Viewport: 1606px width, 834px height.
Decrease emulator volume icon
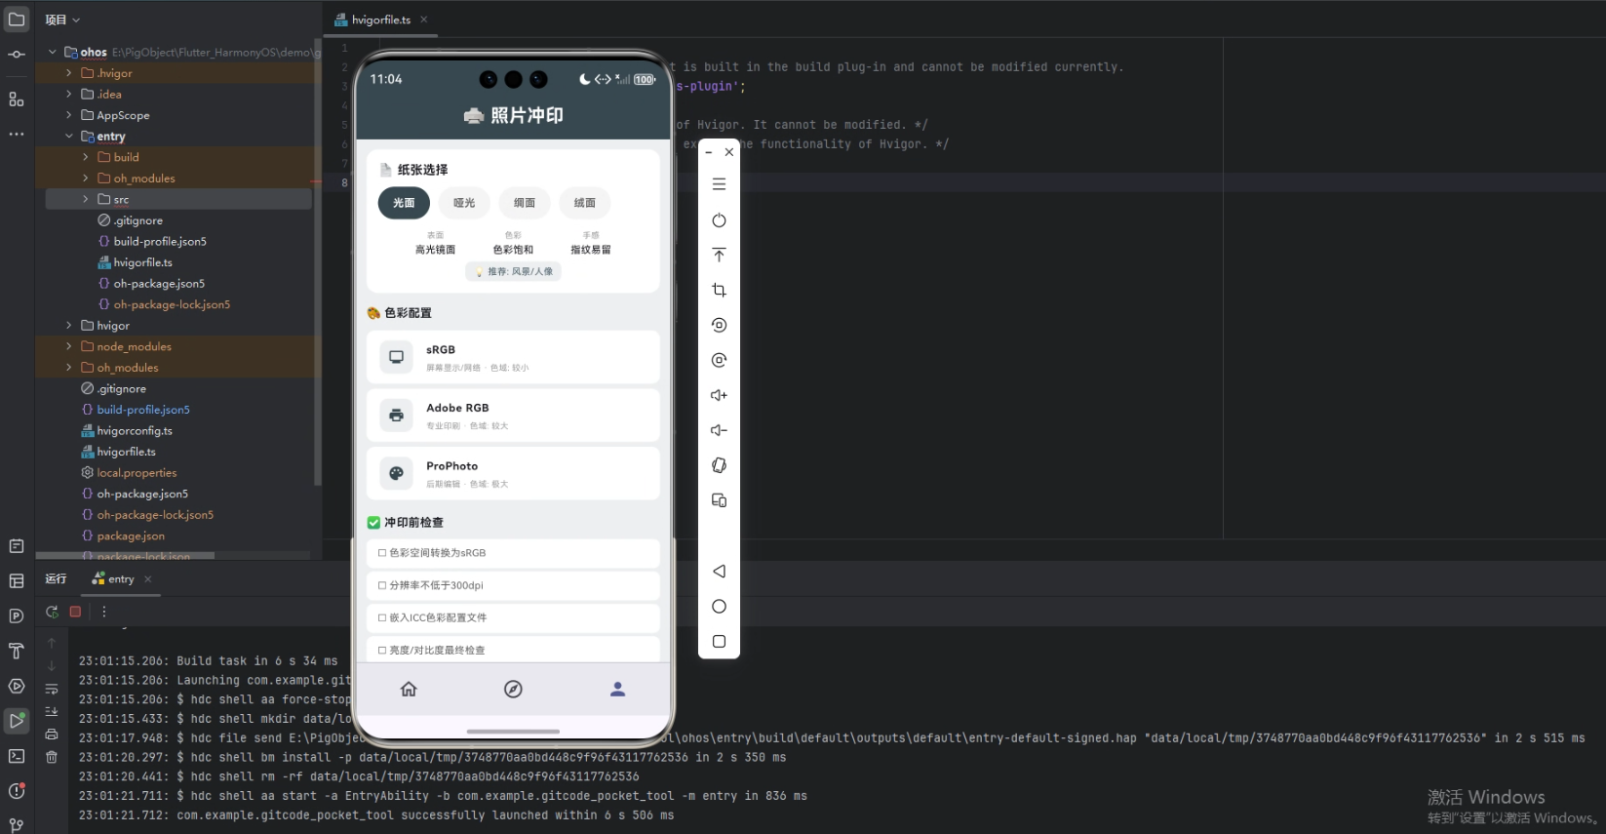[x=719, y=430]
